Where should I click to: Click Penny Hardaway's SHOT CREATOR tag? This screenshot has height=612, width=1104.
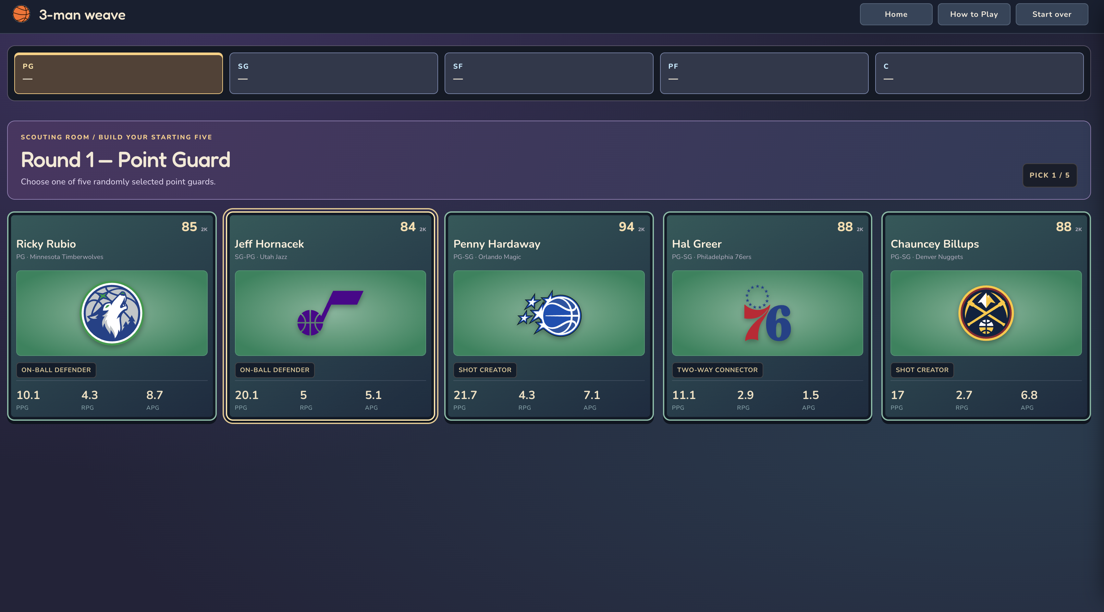[x=485, y=370]
